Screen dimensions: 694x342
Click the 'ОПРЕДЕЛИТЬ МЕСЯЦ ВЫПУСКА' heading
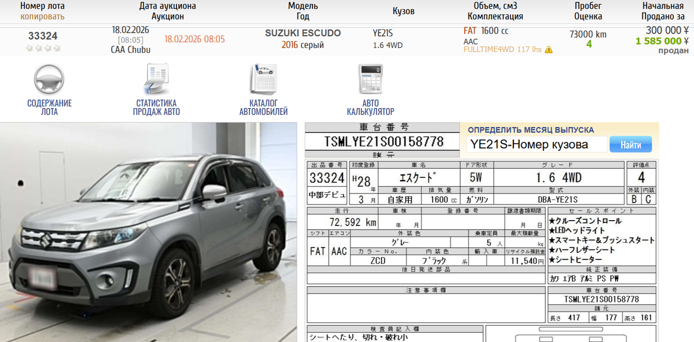(531, 130)
